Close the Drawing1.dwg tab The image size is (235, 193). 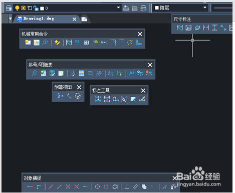point(75,19)
